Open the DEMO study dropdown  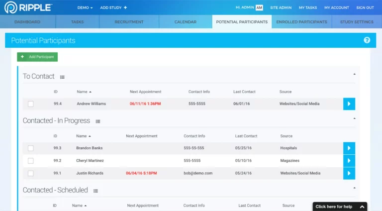pos(85,7)
